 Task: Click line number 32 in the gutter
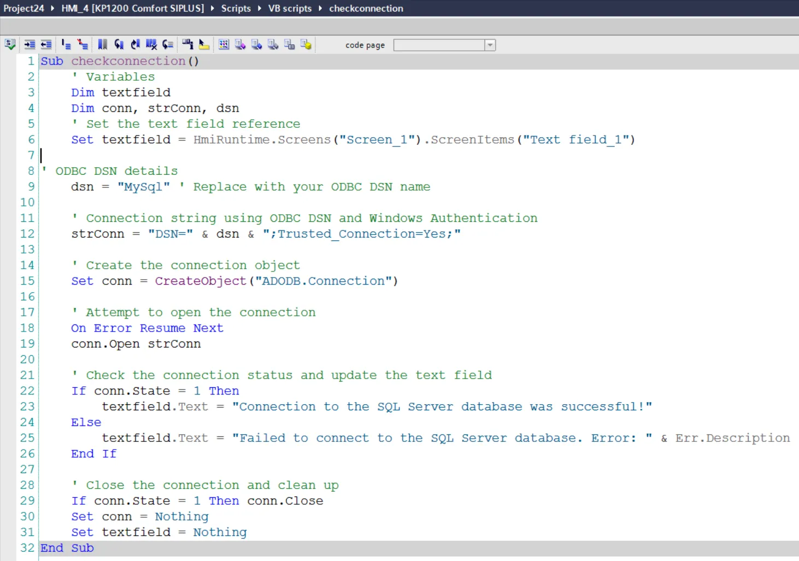27,548
